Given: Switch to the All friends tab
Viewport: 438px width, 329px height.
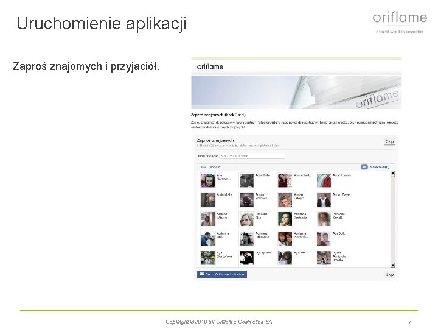Looking at the screenshot, I should click(x=364, y=167).
